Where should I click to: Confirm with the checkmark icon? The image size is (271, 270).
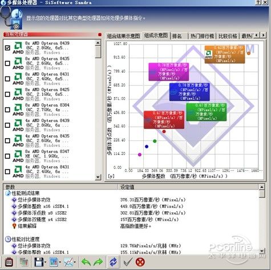click(x=128, y=262)
